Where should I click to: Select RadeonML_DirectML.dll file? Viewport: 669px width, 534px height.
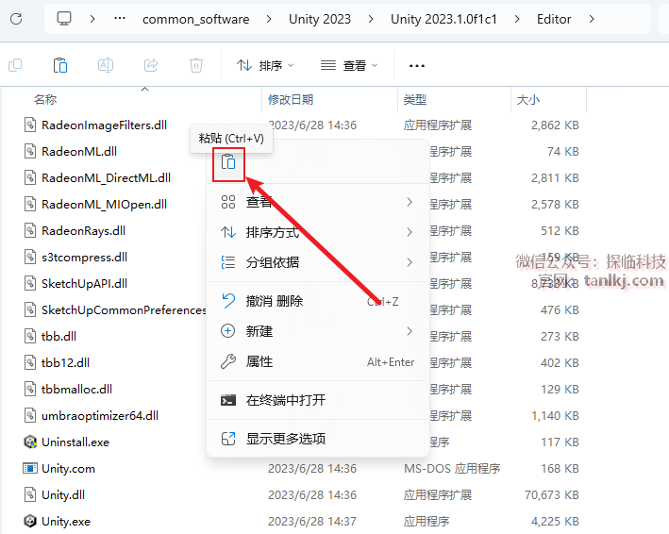click(x=106, y=178)
